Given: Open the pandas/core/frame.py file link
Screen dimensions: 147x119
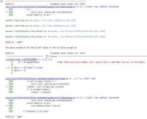Looking at the screenshot, I should pos(37,79).
